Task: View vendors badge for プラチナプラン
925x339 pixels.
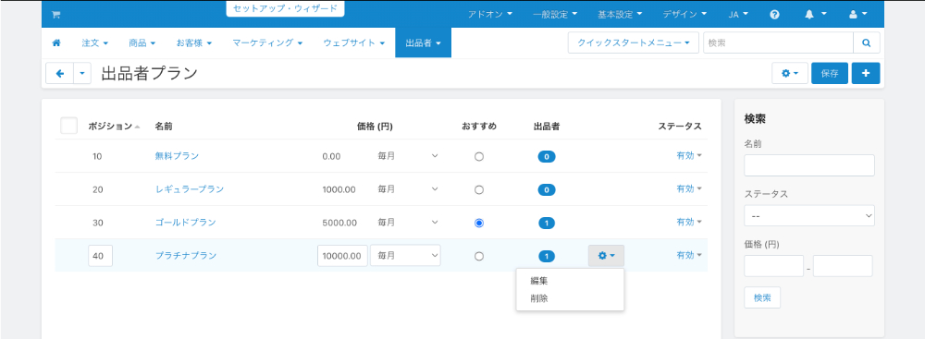Action: [547, 256]
